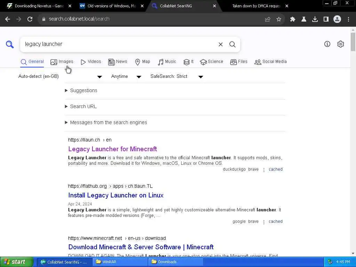Image resolution: width=356 pixels, height=267 pixels.
Task: Clear the search query with X
Action: pos(220,44)
